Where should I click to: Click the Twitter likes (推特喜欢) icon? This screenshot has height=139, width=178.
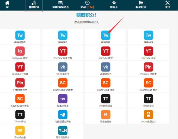point(106,36)
